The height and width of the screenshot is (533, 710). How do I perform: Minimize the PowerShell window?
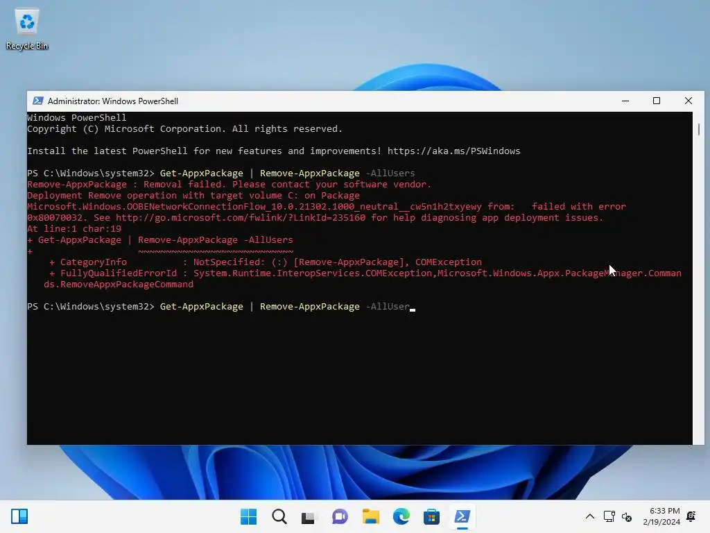pos(625,101)
